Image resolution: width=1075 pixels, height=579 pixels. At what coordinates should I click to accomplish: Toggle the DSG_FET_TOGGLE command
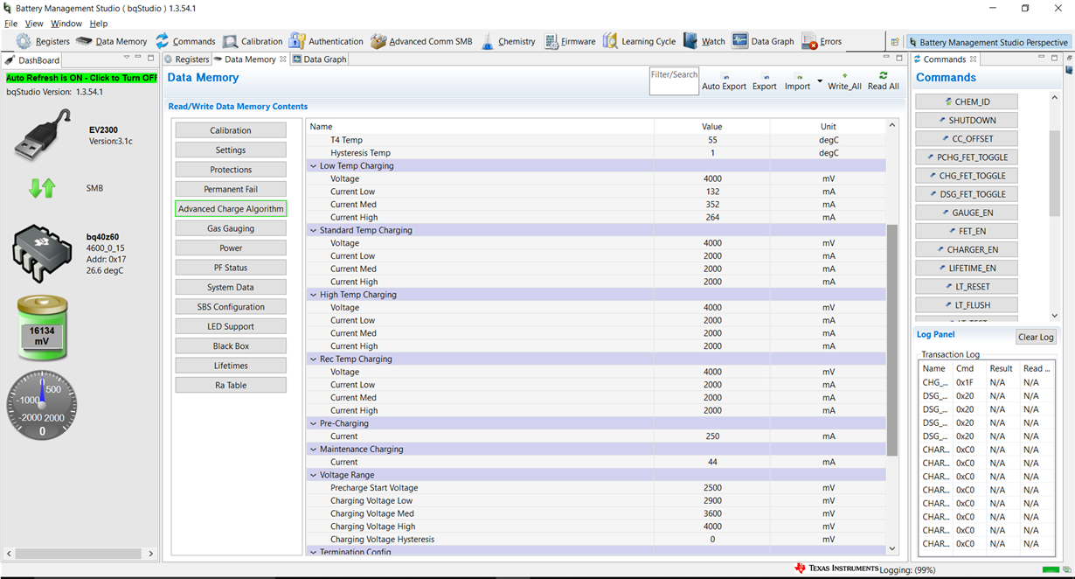click(967, 194)
